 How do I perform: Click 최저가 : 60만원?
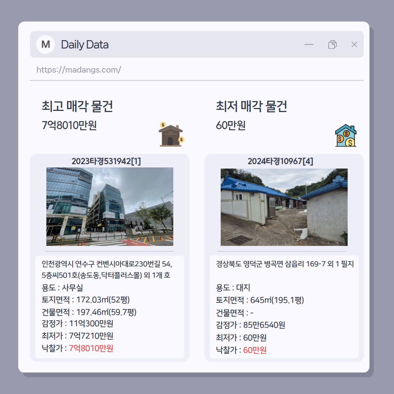coord(241,338)
